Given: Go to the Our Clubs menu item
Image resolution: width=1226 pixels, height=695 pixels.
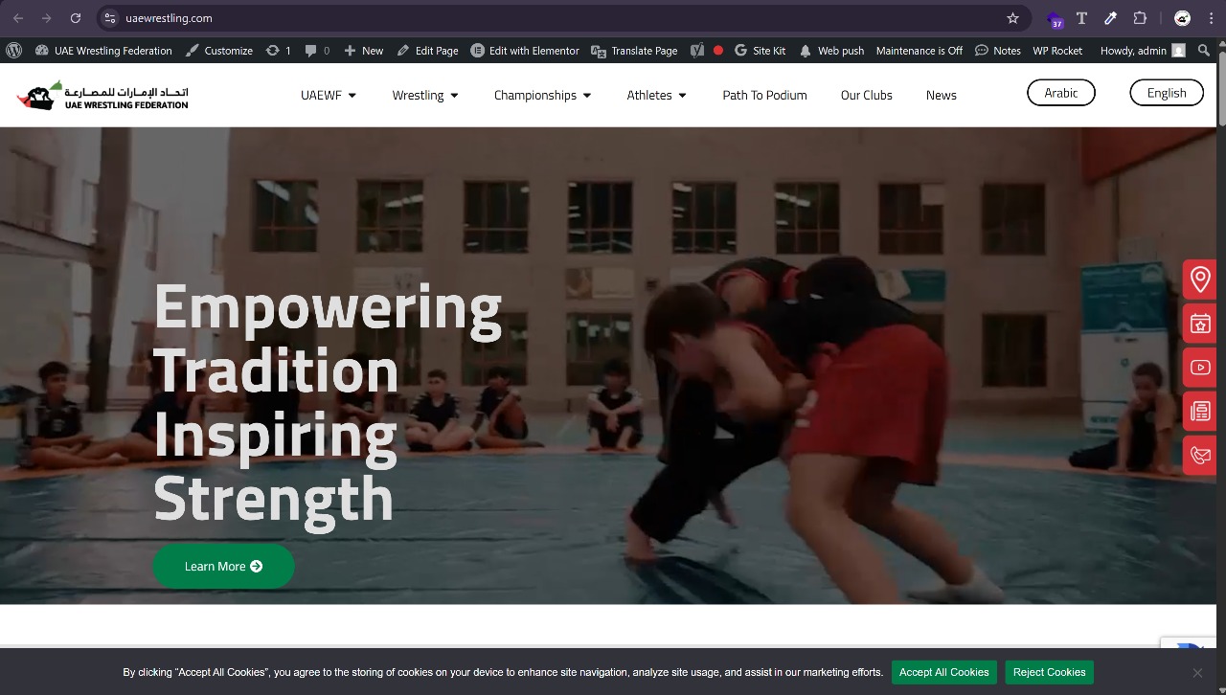Looking at the screenshot, I should 866,95.
